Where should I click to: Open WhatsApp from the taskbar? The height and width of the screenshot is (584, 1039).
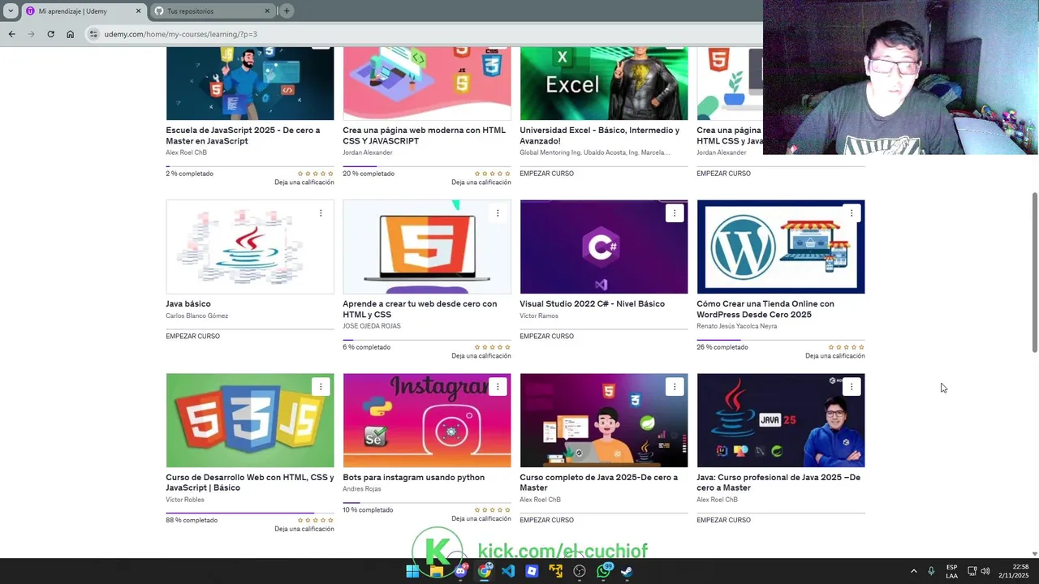pyautogui.click(x=603, y=571)
